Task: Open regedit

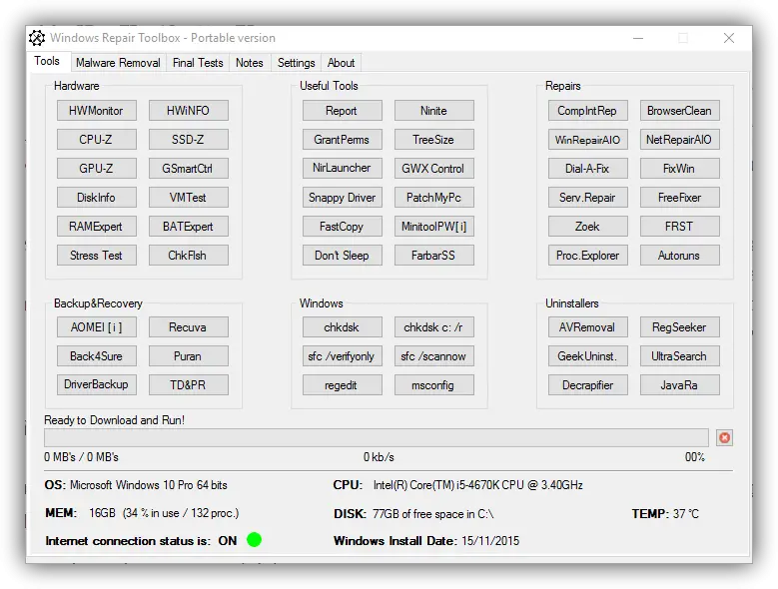Action: coord(342,384)
